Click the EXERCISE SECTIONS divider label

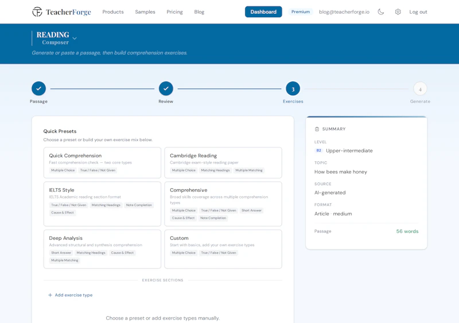[x=162, y=280]
